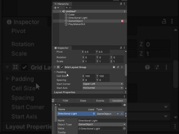The height and width of the screenshot is (134, 179).
Task: Expand the Padding section
Action: (55, 72)
